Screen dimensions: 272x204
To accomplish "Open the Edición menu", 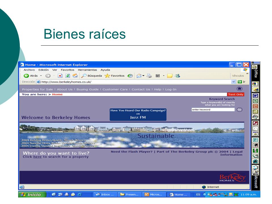I will [44, 70].
